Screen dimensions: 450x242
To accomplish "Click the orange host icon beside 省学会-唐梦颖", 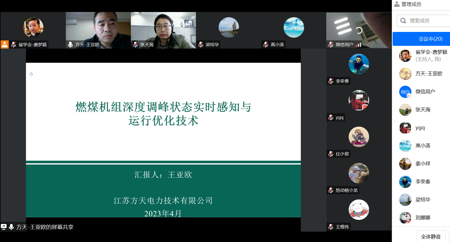I will click(5, 44).
